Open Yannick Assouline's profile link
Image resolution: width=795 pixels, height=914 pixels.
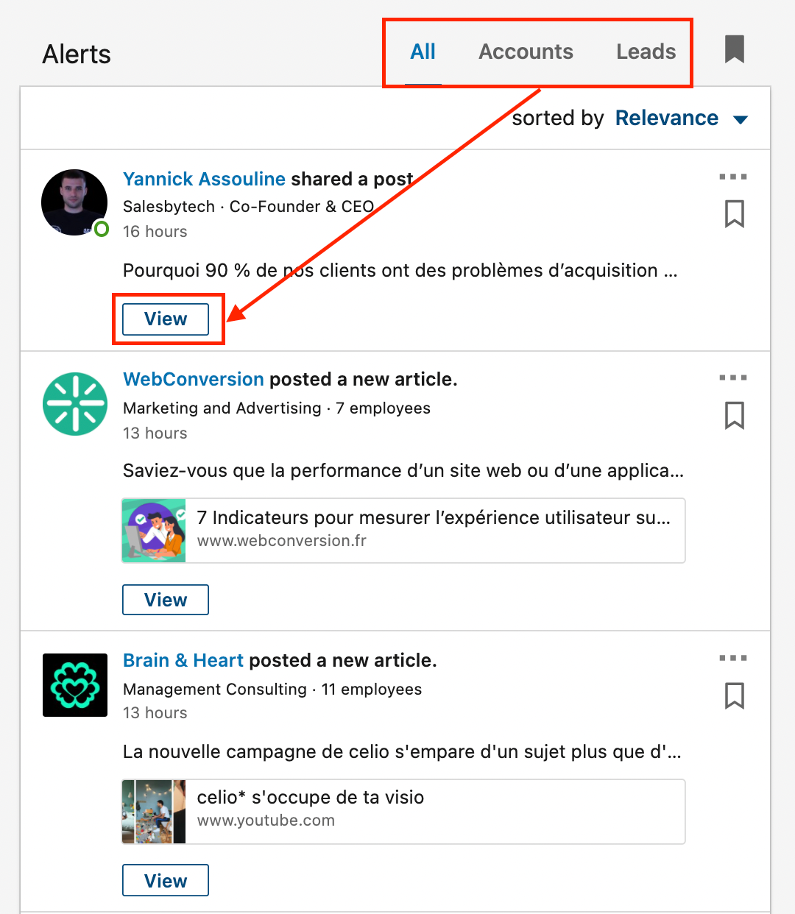click(x=204, y=179)
